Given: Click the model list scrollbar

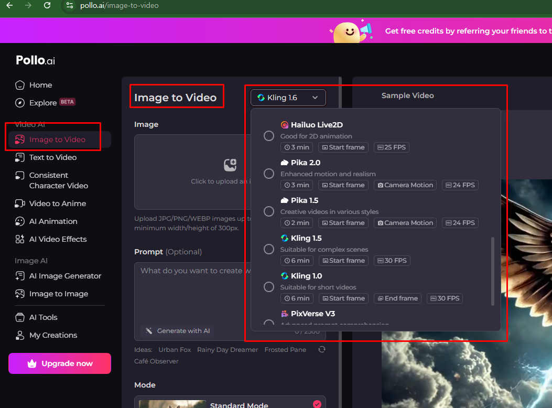Looking at the screenshot, I should pos(493,271).
